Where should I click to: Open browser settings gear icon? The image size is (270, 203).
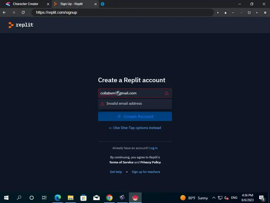[265, 13]
